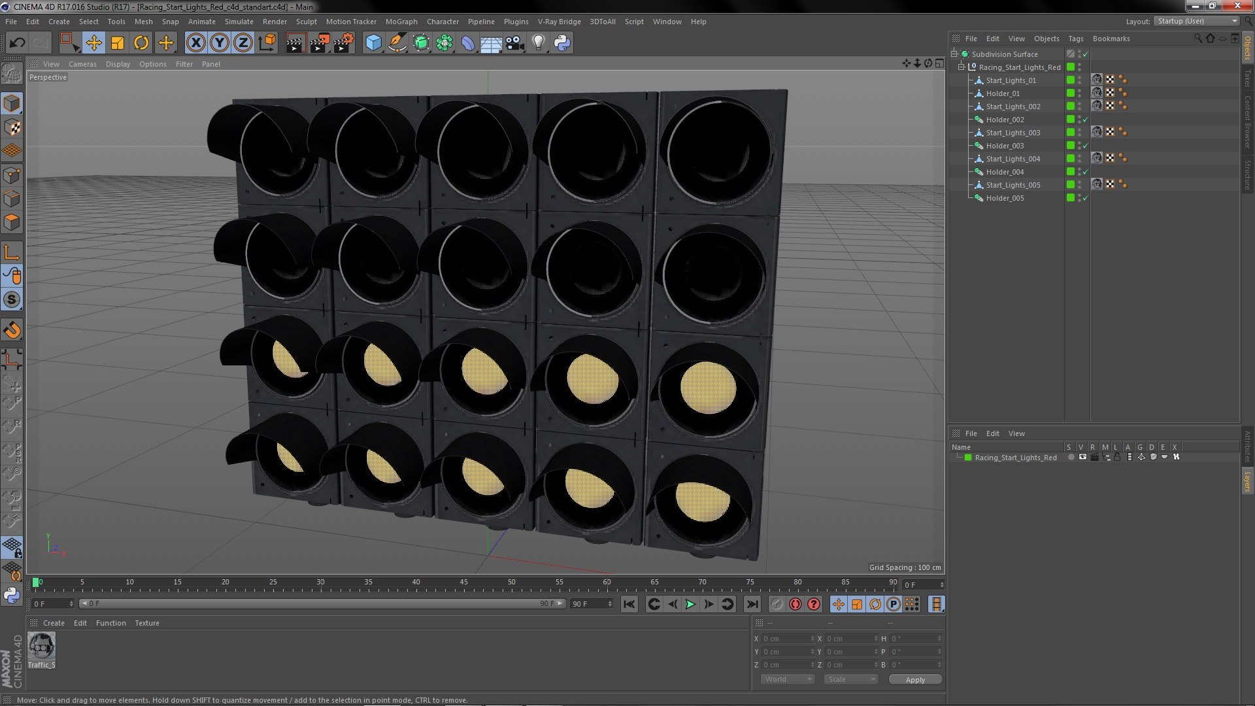Open the MoGraph menu
Image resolution: width=1255 pixels, height=706 pixels.
click(x=401, y=22)
